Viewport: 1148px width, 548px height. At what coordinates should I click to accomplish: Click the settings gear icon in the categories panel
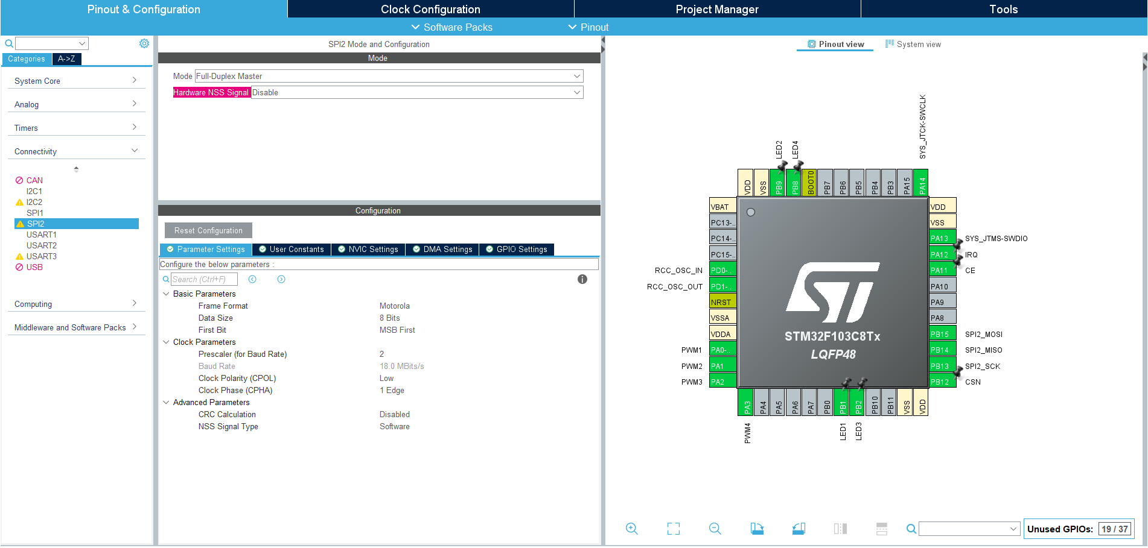coord(144,43)
